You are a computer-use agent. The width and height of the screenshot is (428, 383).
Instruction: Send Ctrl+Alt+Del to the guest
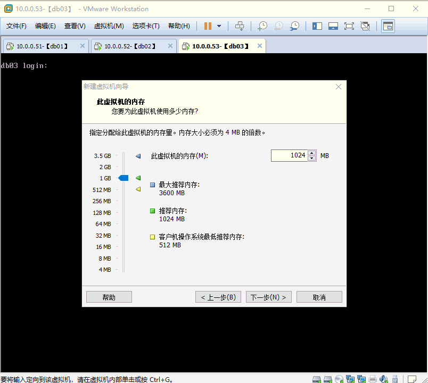point(240,26)
